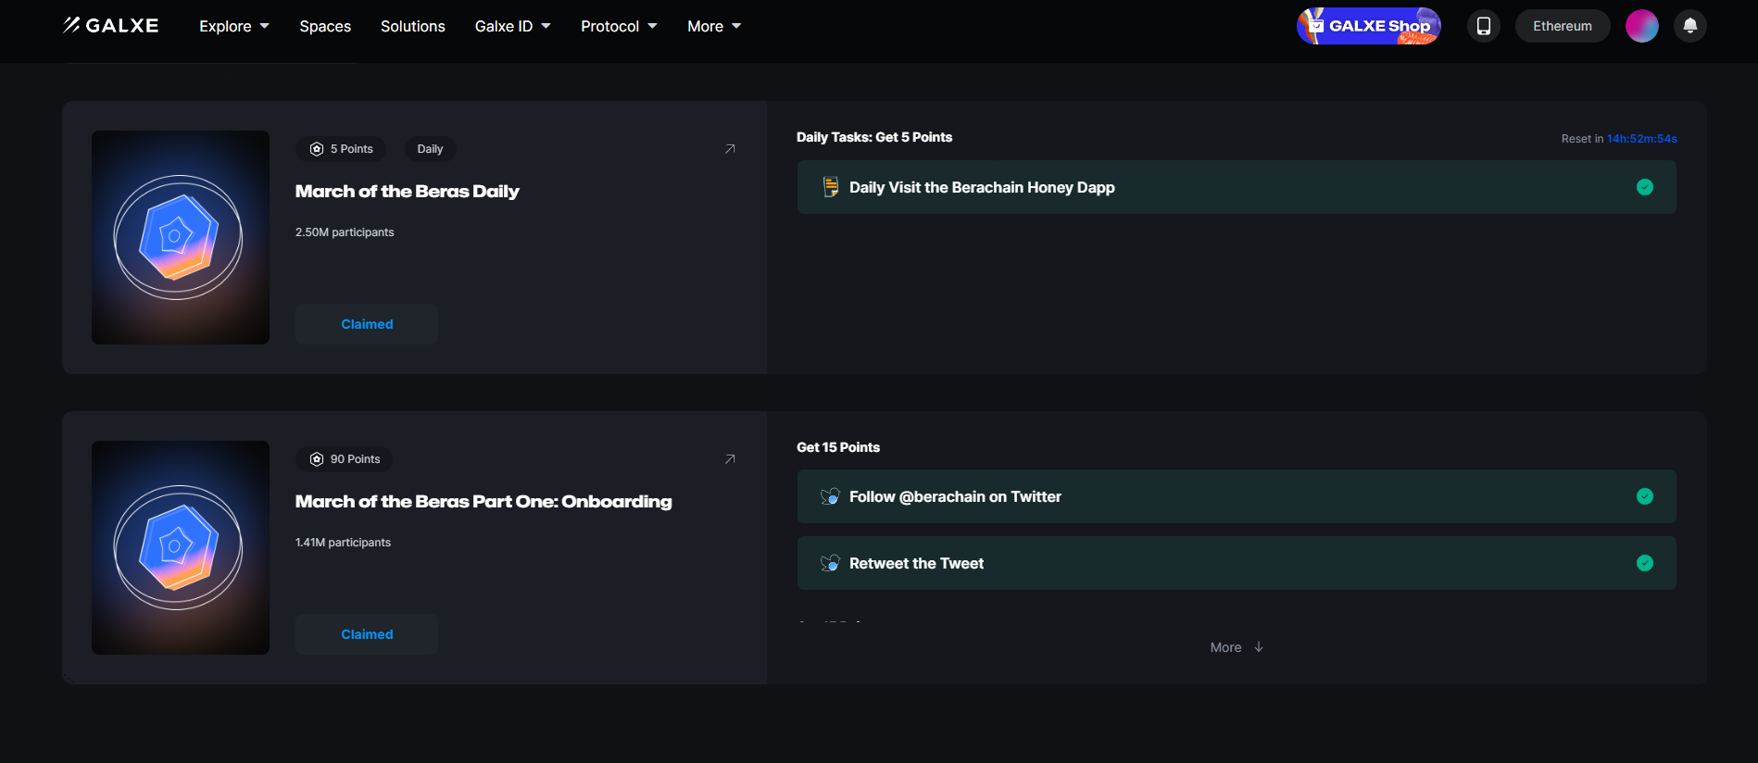Viewport: 1758px width, 763px height.
Task: Expand More tasks in Onboarding card
Action: [x=1237, y=647]
